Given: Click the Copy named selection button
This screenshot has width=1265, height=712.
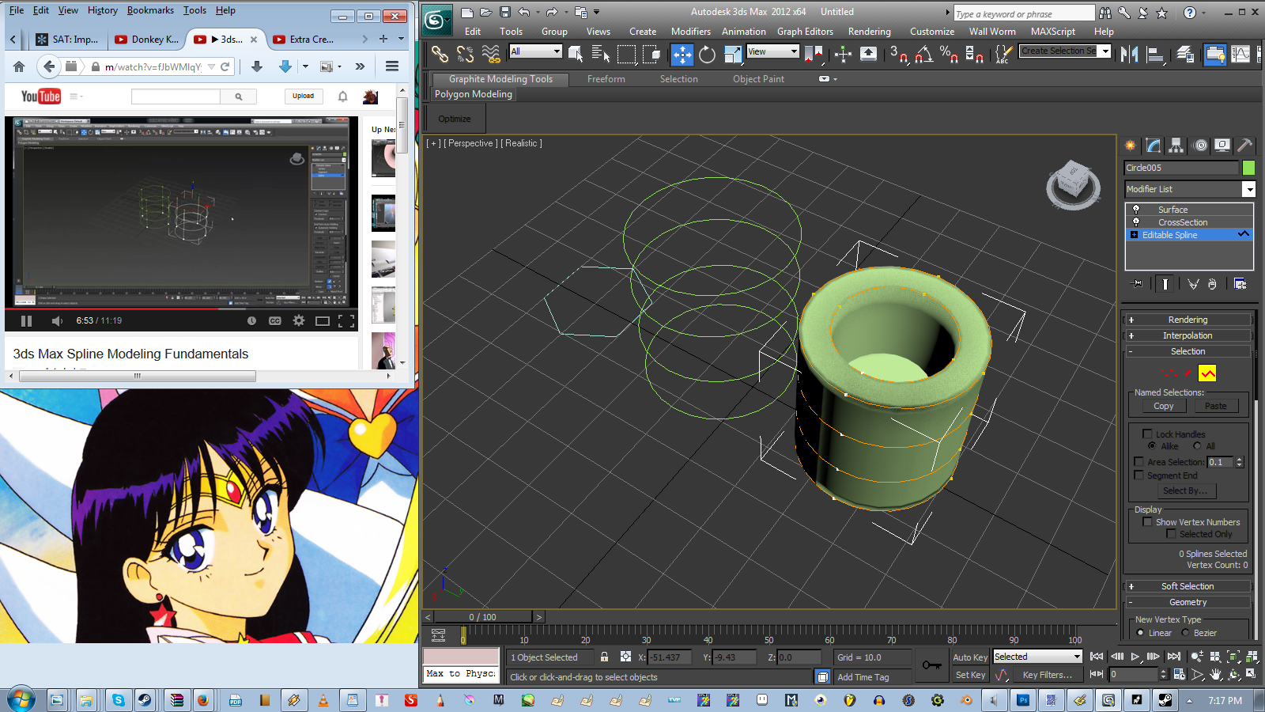Looking at the screenshot, I should (1163, 407).
